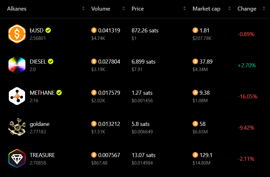Screen dimensions: 270x177
Task: Click bitcoin icon beside volume 0.013212
Action: (x=94, y=124)
